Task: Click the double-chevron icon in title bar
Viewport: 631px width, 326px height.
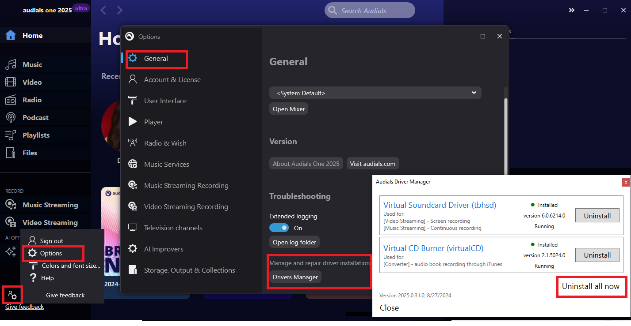Action: click(572, 10)
